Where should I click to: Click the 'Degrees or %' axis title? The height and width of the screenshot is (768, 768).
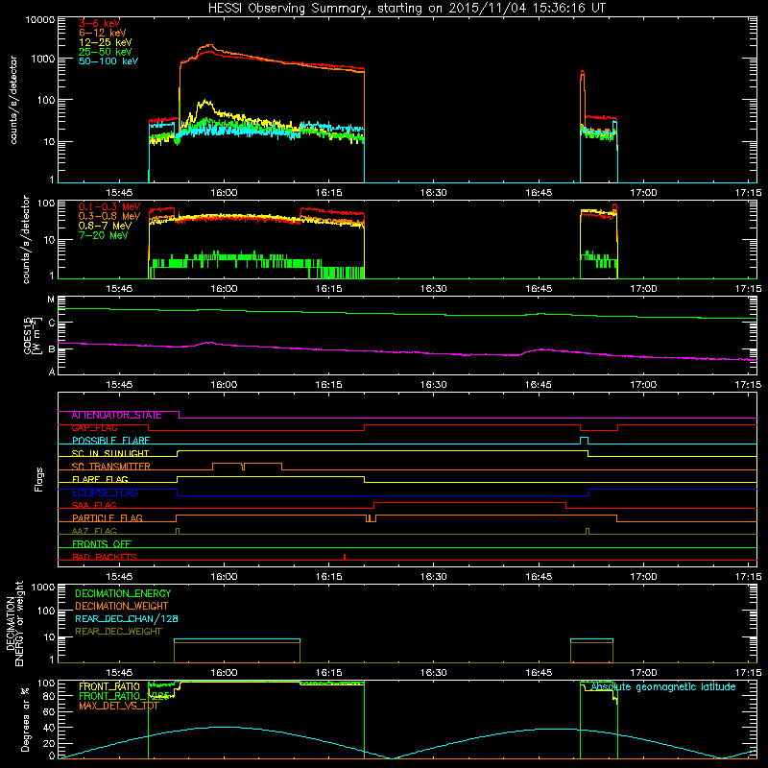click(x=25, y=719)
